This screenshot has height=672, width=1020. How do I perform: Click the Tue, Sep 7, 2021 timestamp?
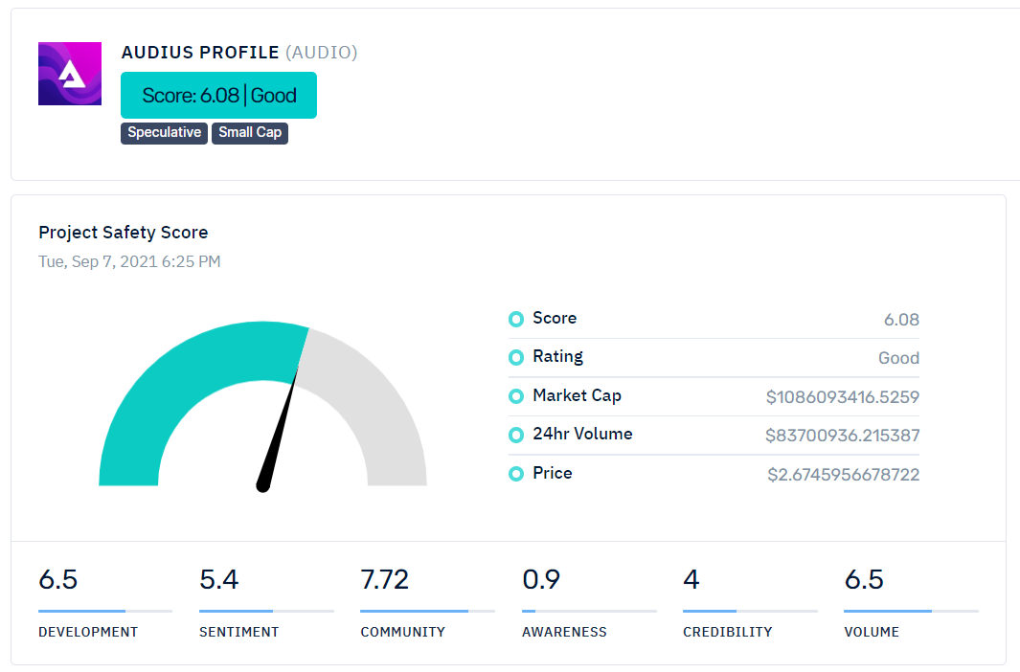point(129,261)
